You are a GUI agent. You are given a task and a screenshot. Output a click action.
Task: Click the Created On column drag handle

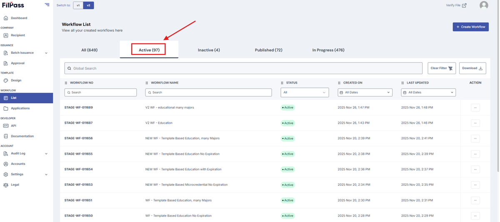tap(339, 83)
